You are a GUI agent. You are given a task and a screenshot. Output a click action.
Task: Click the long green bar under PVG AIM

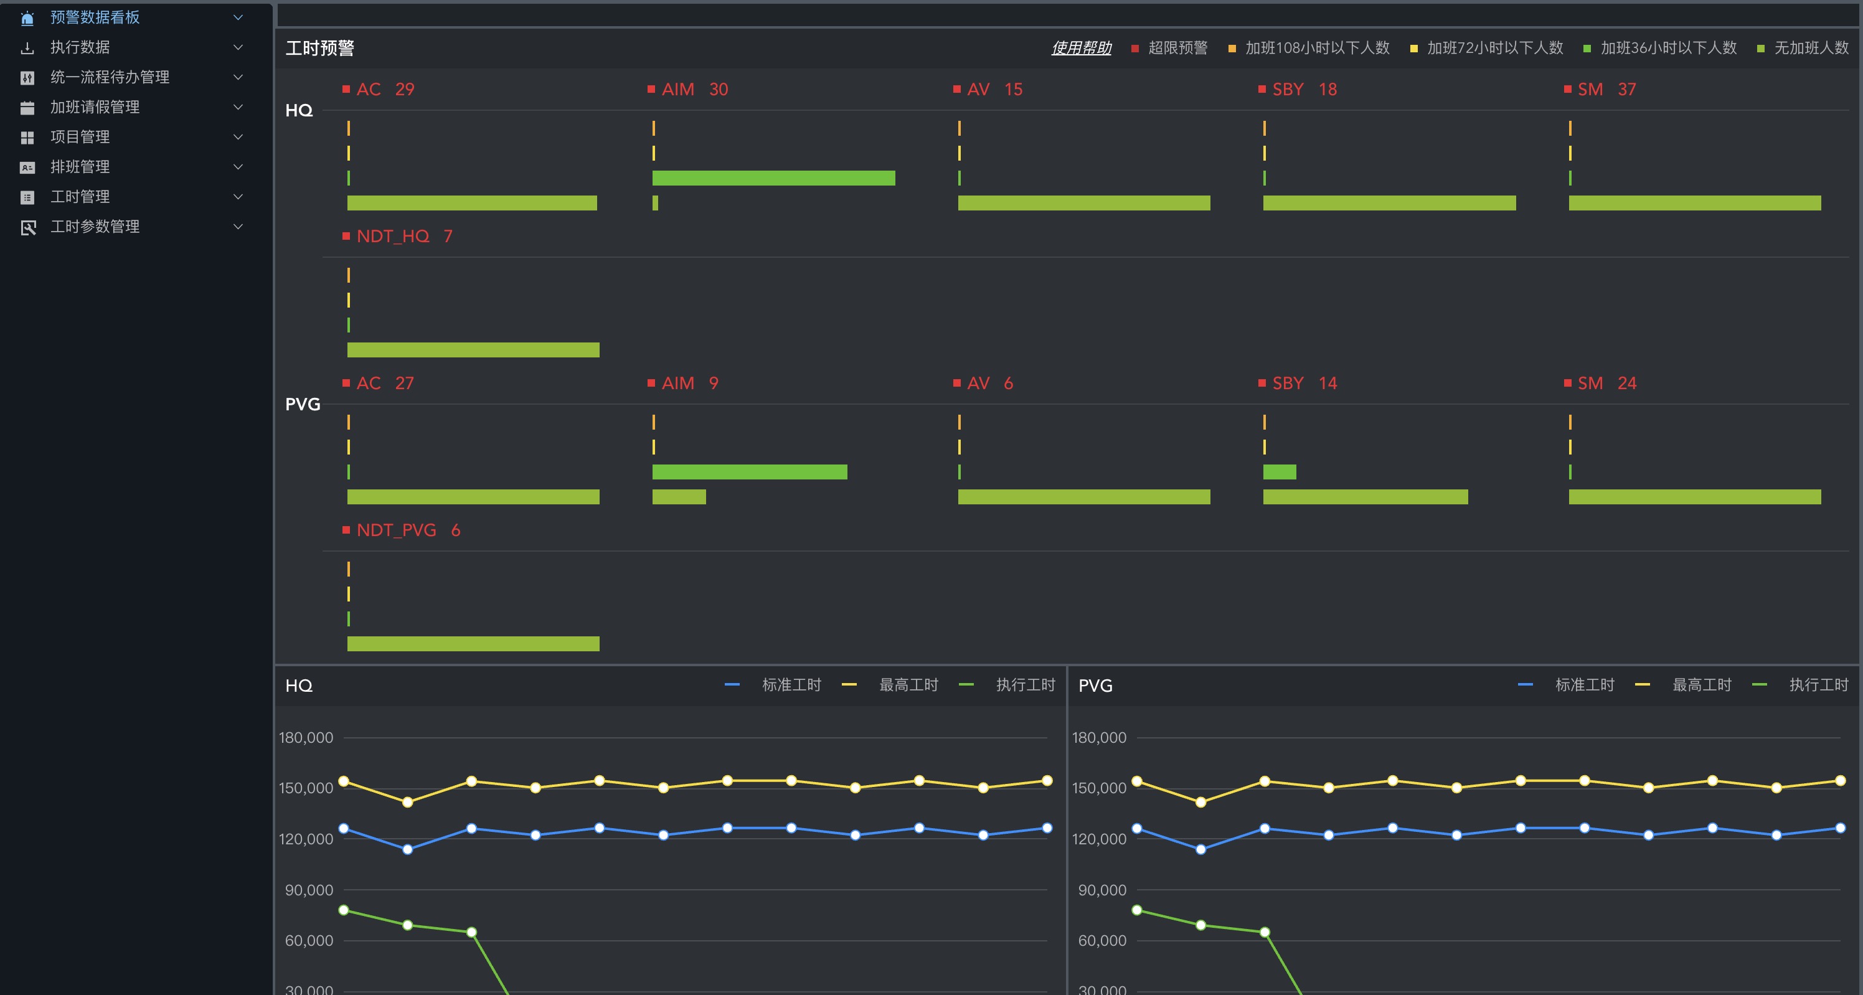click(x=750, y=472)
